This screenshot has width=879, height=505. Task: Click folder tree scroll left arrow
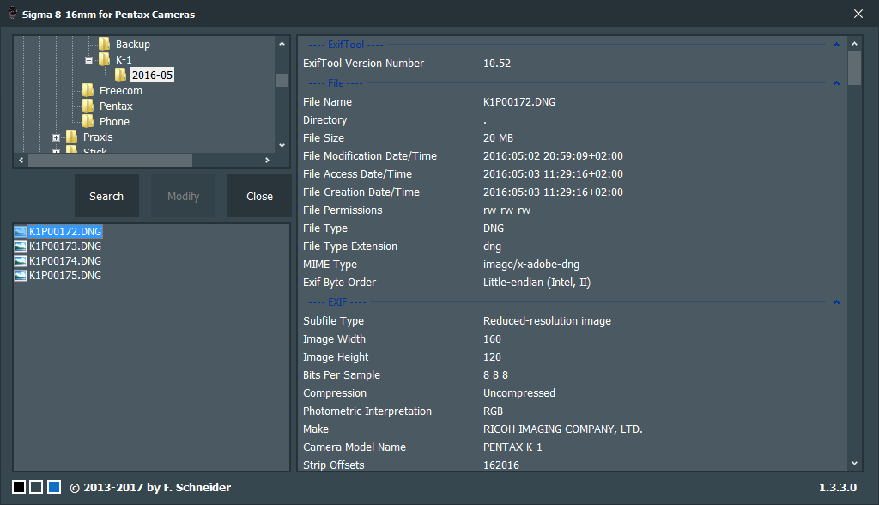coord(21,161)
